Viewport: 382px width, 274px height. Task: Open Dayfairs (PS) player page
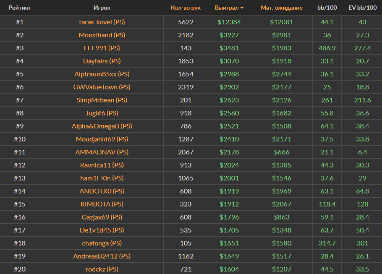tap(102, 61)
